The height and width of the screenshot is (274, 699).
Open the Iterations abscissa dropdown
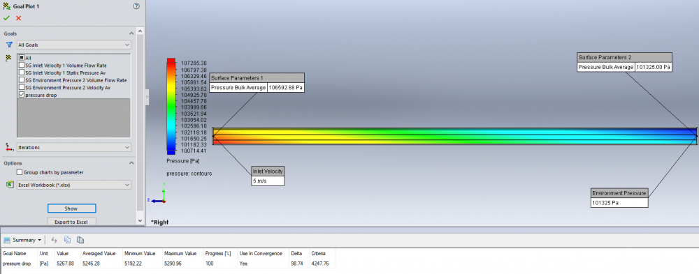(73, 147)
